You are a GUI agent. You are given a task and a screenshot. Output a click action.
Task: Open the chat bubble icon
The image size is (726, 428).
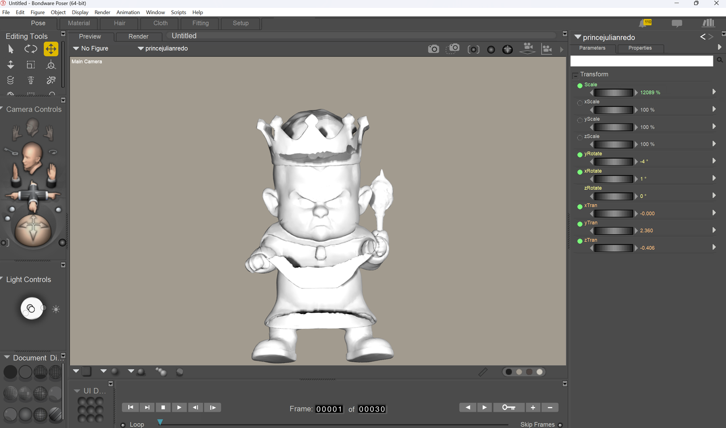677,23
